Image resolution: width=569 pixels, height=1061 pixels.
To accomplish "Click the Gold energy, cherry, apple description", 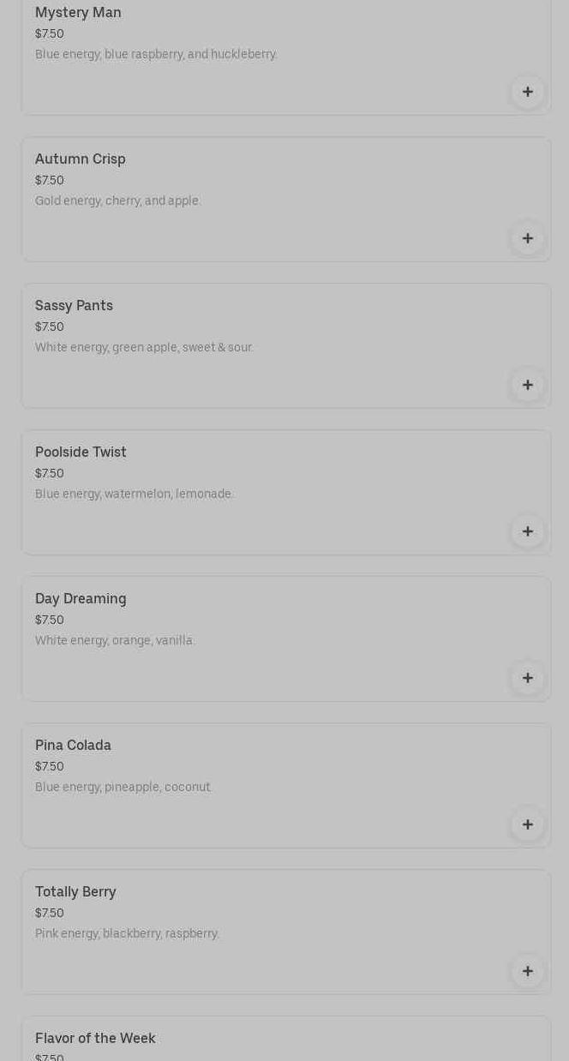I will 118,201.
